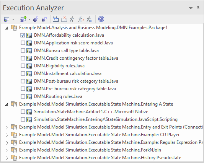
Task: Click the export scripts gear icon
Action: point(36,19)
